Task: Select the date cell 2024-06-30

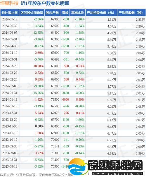Action: pos(10,26)
